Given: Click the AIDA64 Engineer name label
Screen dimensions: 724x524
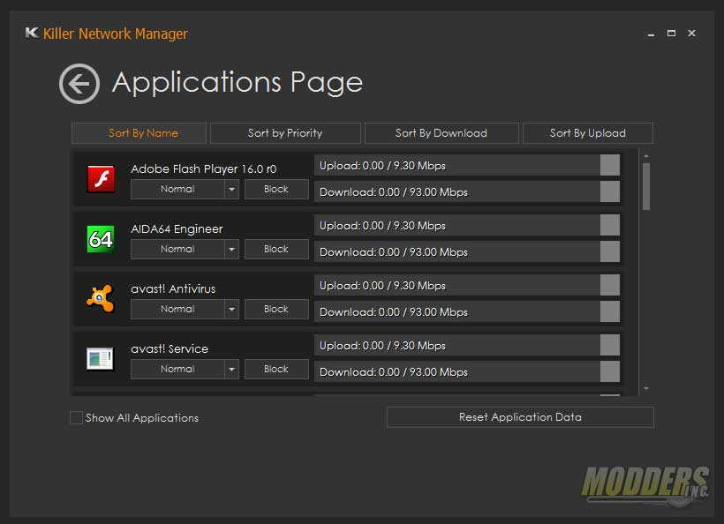Looking at the screenshot, I should coord(177,228).
